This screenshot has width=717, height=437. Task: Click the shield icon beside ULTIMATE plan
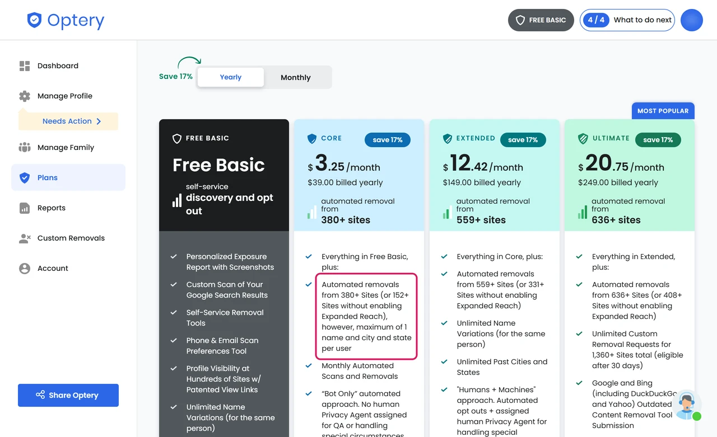583,139
